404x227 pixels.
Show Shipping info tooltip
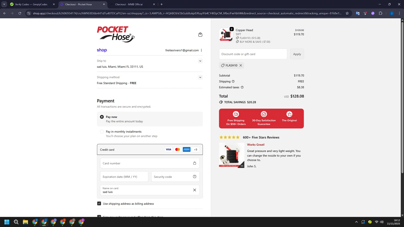tap(233, 81)
